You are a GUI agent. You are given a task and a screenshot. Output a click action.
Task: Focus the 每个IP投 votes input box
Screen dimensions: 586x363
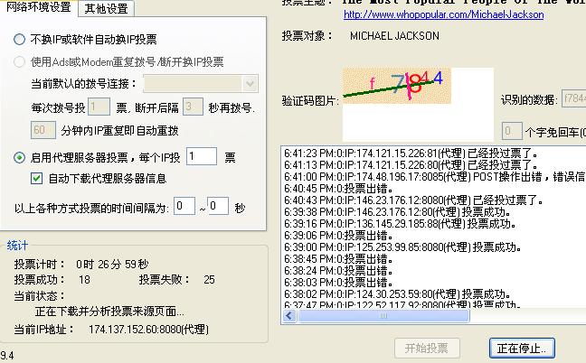click(x=202, y=157)
